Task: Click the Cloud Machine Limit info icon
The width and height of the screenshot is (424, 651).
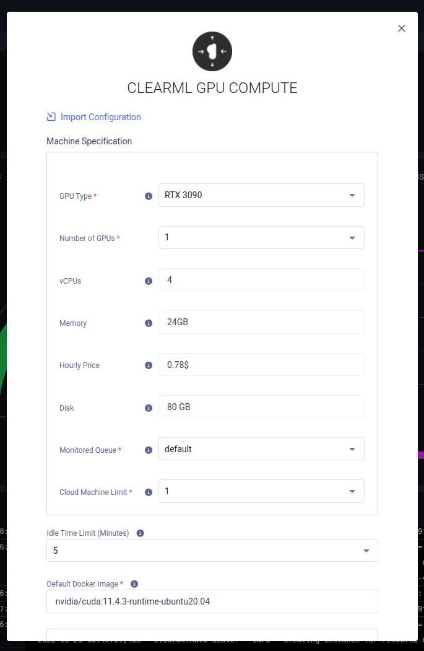Action: [x=149, y=492]
